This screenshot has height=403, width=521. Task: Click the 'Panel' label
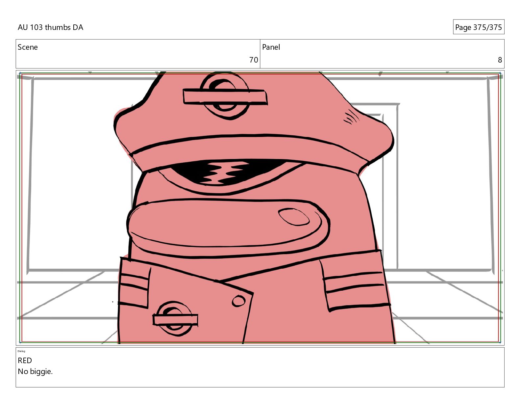(x=271, y=47)
